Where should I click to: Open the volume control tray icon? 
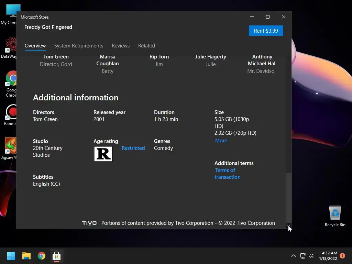311,256
